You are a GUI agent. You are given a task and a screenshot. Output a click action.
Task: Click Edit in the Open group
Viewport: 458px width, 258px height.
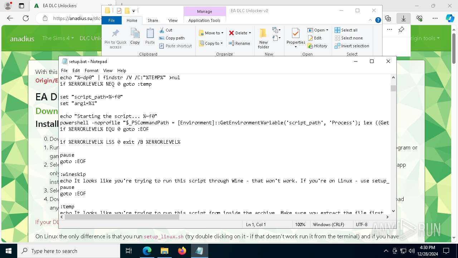click(x=315, y=38)
